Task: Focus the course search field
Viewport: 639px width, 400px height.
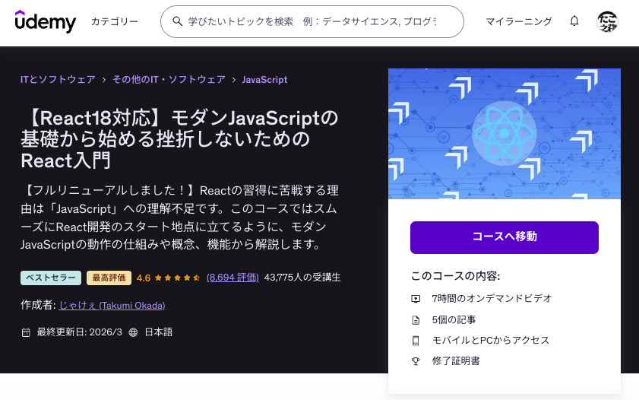Action: 312,21
